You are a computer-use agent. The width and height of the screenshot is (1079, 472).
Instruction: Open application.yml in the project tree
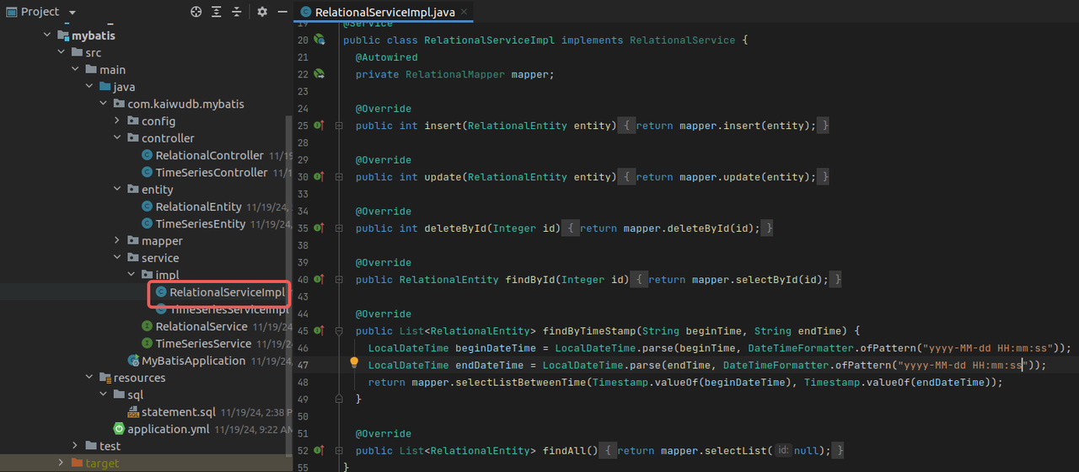(x=169, y=429)
